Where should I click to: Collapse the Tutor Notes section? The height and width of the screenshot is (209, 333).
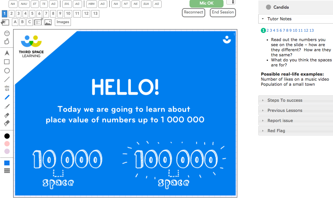[x=296, y=19]
